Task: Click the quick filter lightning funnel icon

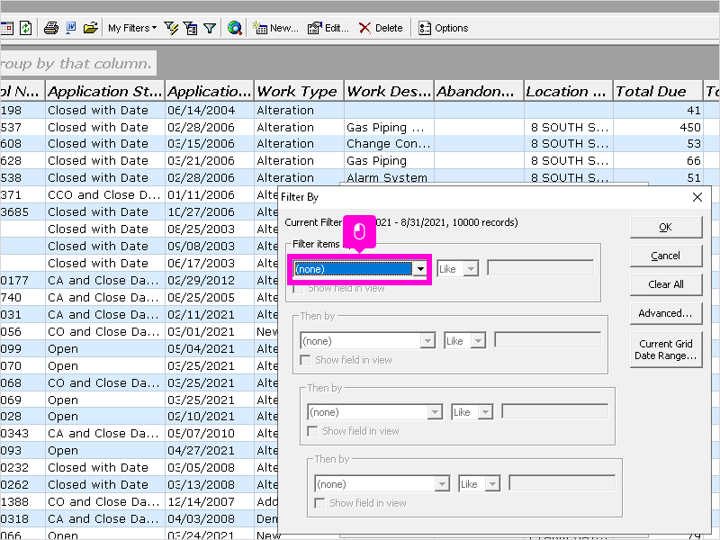Action: pyautogui.click(x=171, y=28)
